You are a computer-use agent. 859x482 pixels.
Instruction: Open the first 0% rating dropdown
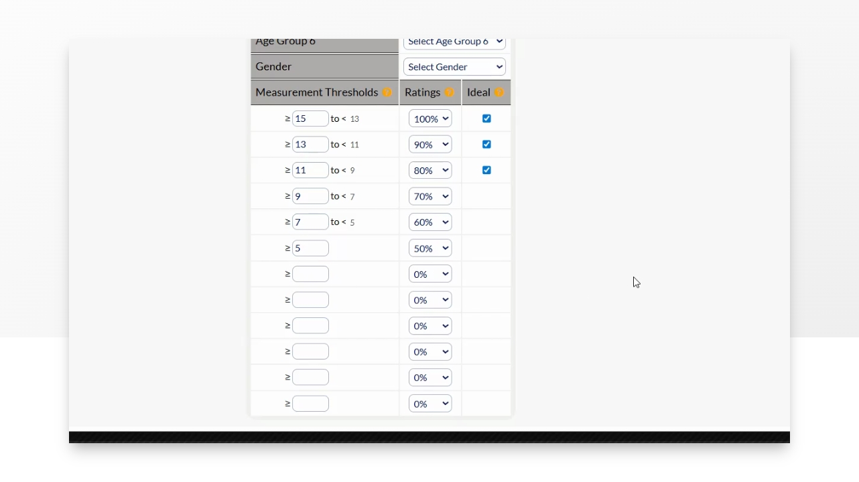pyautogui.click(x=430, y=274)
